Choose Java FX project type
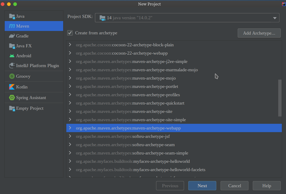 point(34,46)
